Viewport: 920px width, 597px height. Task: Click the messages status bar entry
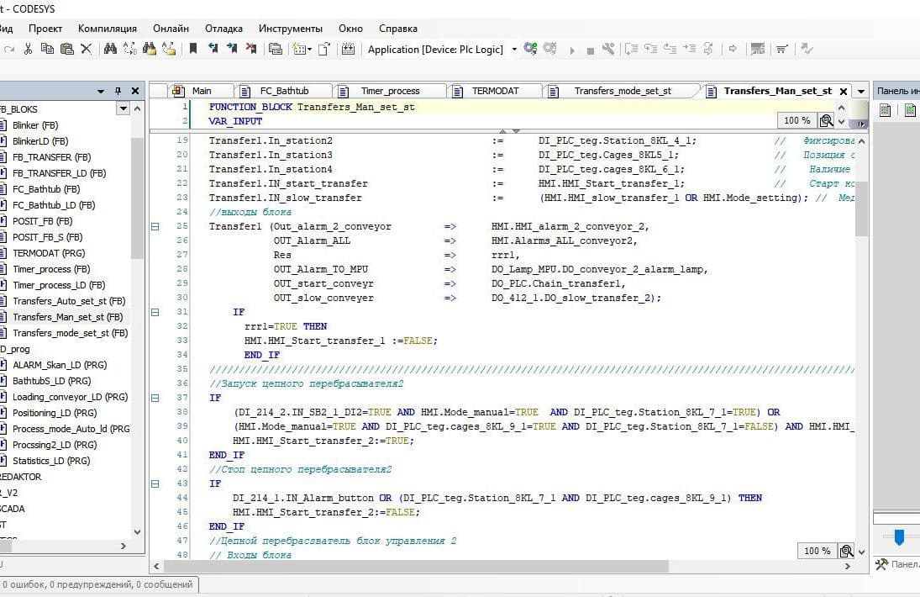pos(97,584)
